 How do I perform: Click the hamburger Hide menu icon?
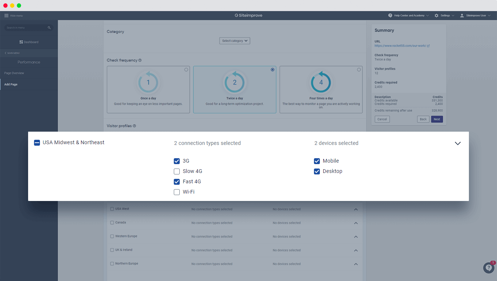tap(6, 15)
